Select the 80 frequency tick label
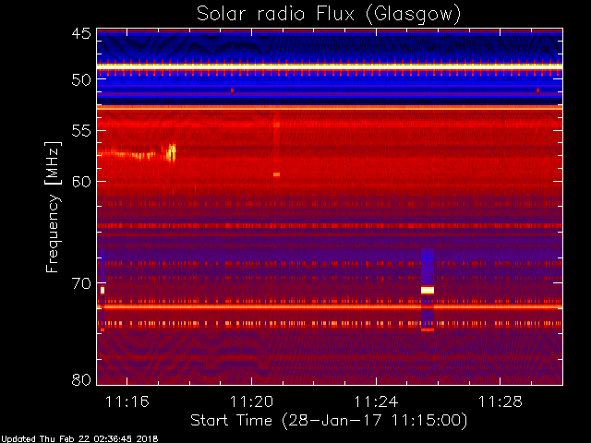The width and height of the screenshot is (591, 443). 81,379
